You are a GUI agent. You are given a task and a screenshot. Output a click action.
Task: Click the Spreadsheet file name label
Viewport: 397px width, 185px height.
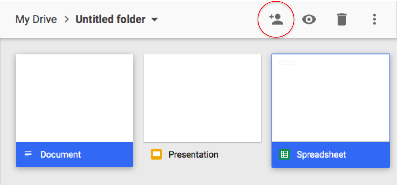(321, 154)
